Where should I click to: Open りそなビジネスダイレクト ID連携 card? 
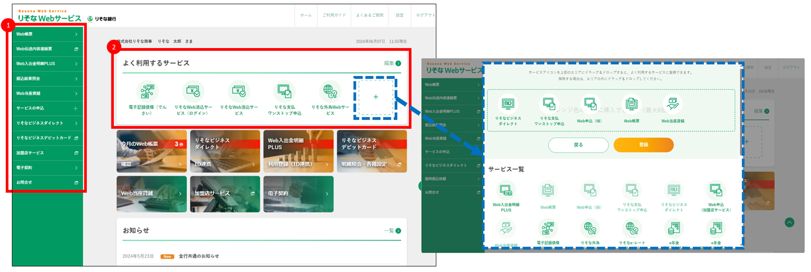point(225,151)
